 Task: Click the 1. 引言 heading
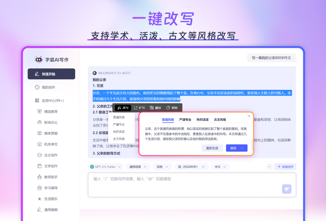(x=98, y=85)
